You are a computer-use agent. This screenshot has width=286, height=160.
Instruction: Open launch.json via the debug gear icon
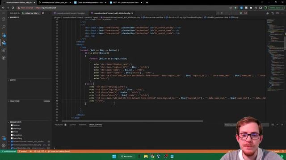(43, 13)
